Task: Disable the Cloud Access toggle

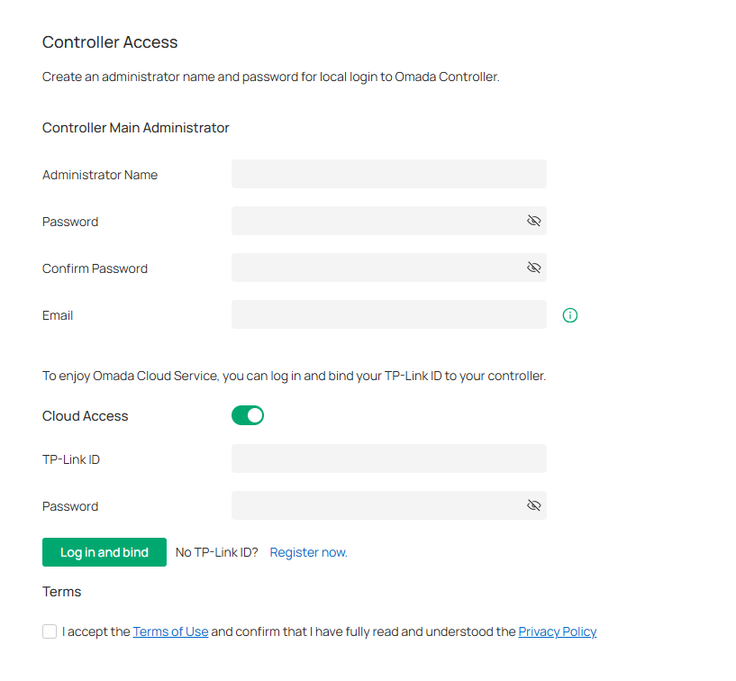Action: pos(247,415)
